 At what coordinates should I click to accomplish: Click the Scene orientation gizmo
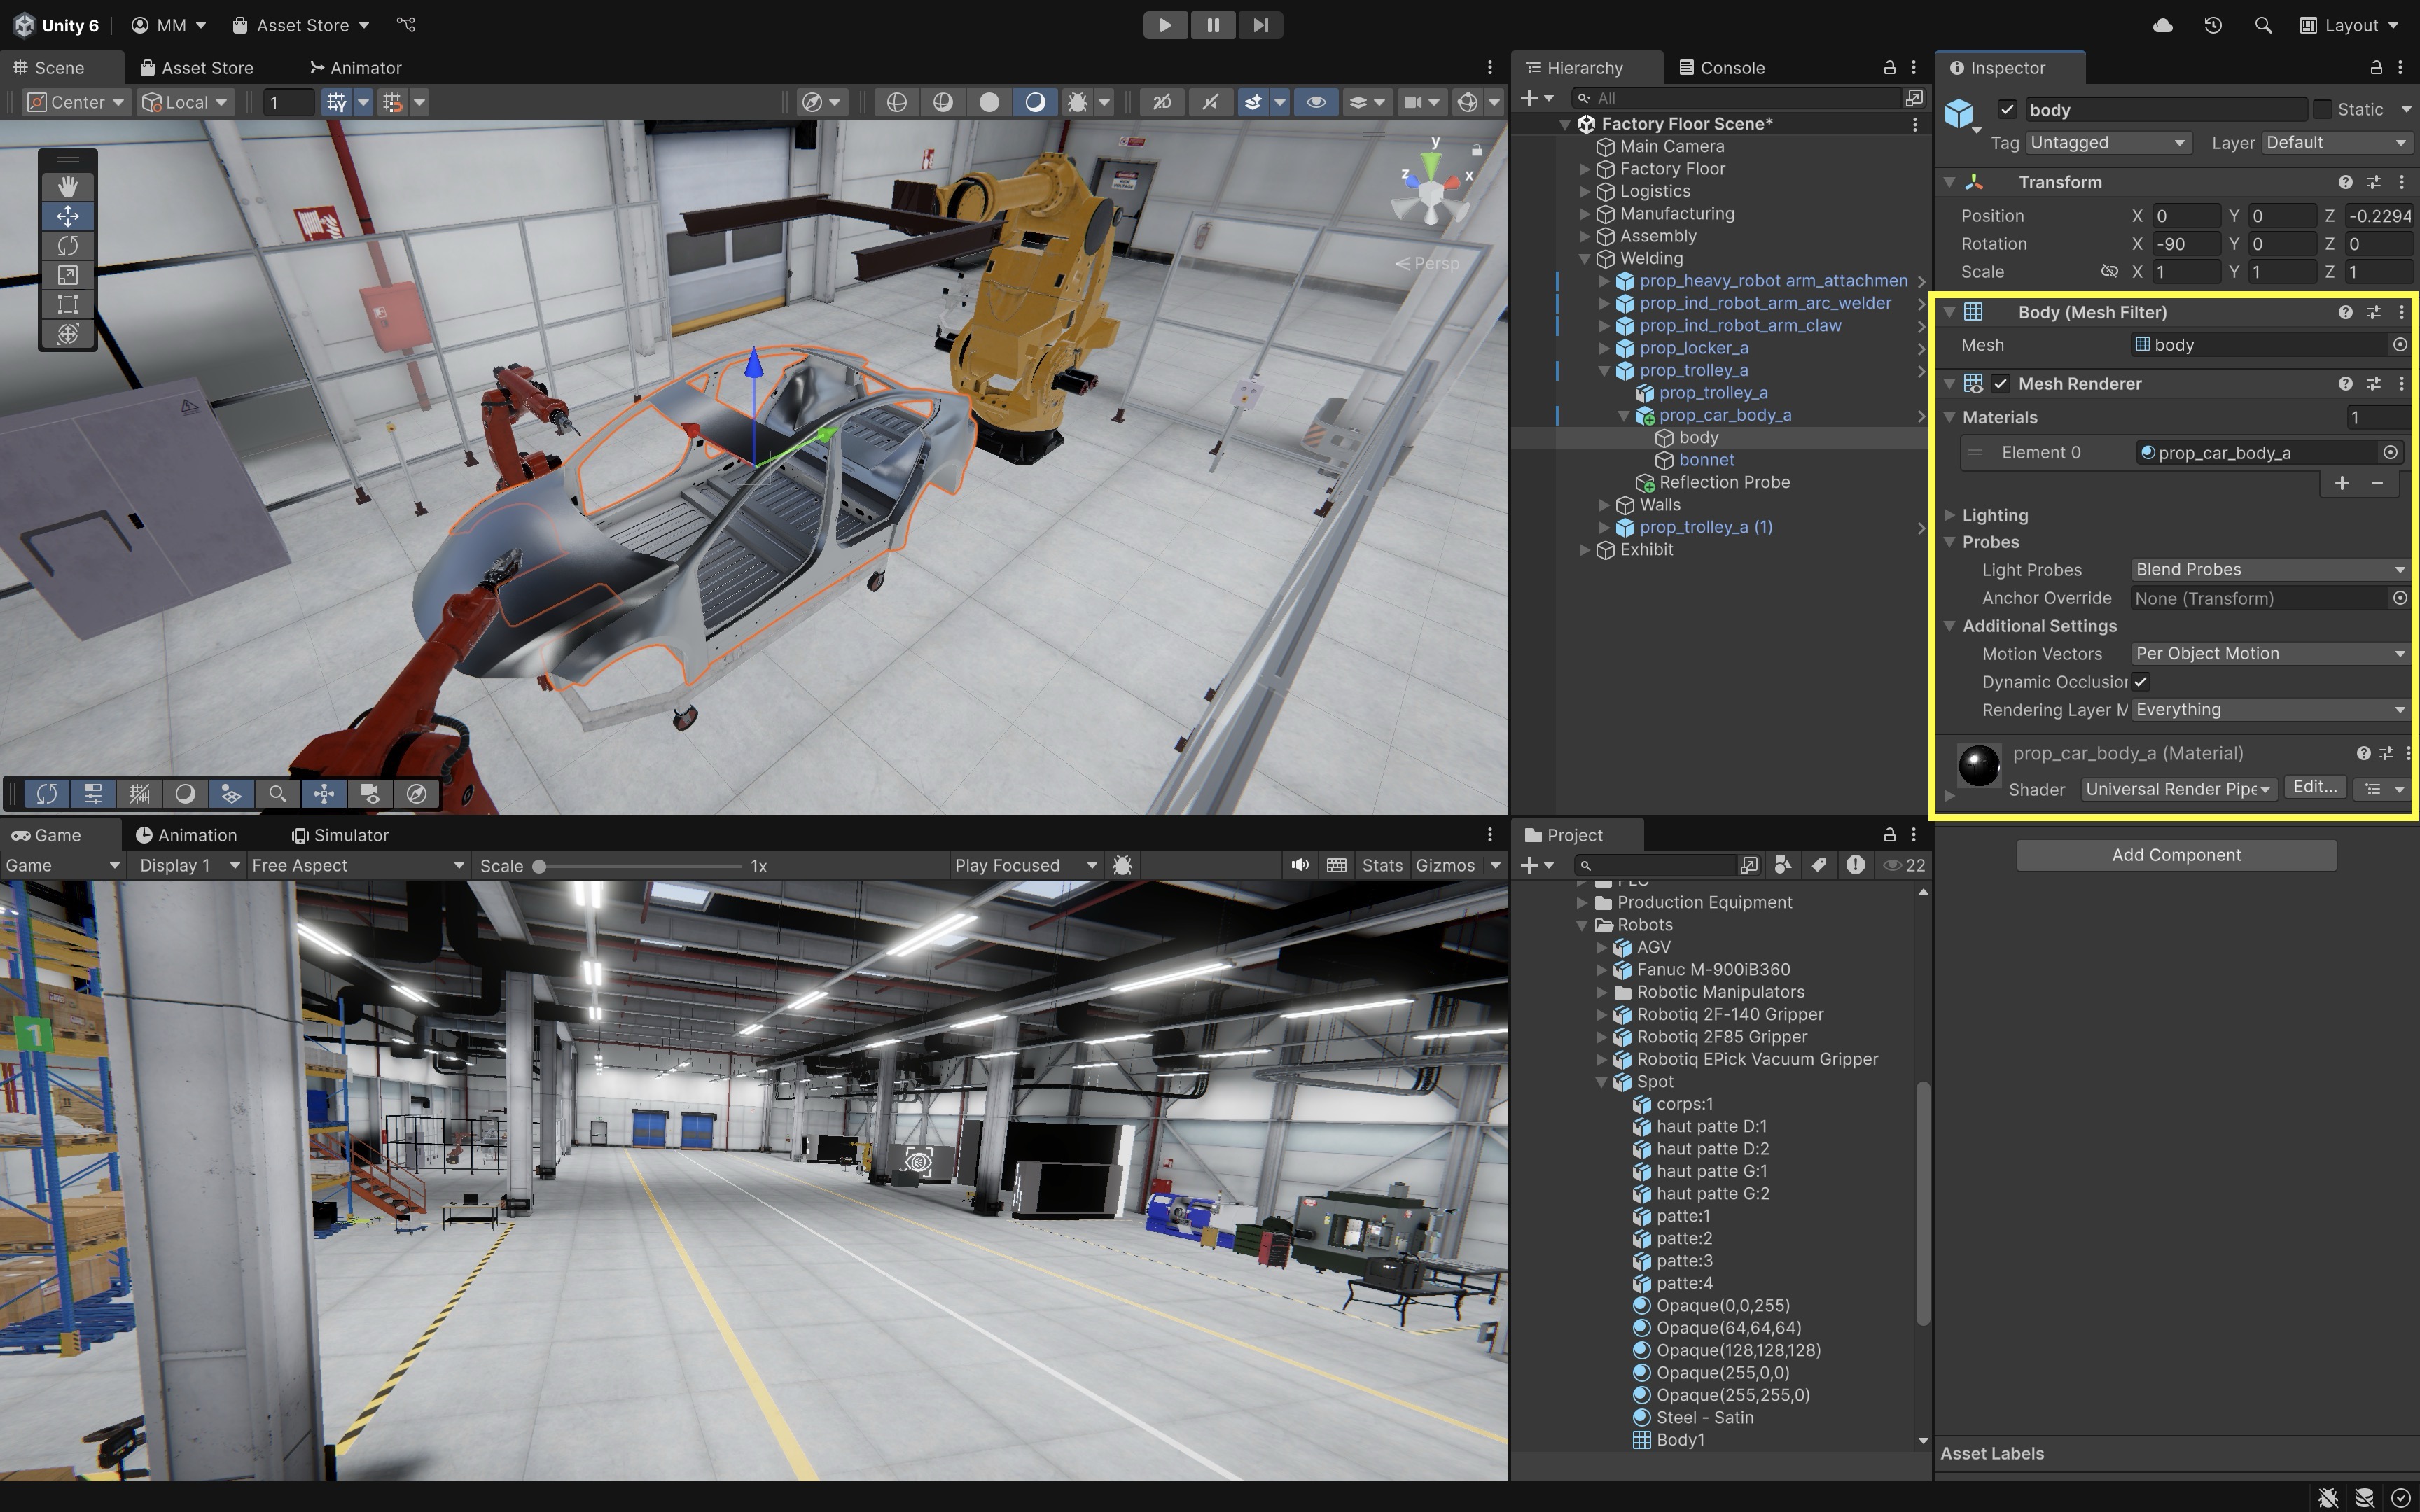(x=1432, y=191)
